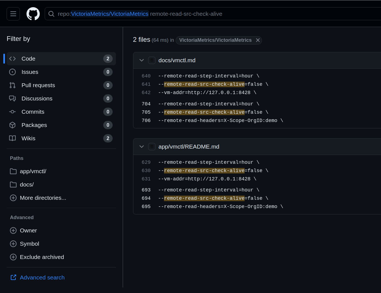The width and height of the screenshot is (381, 293).
Task: Open the hamburger navigation menu
Action: [x=13, y=14]
